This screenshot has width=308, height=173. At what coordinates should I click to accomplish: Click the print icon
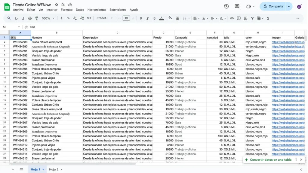tap(30, 18)
